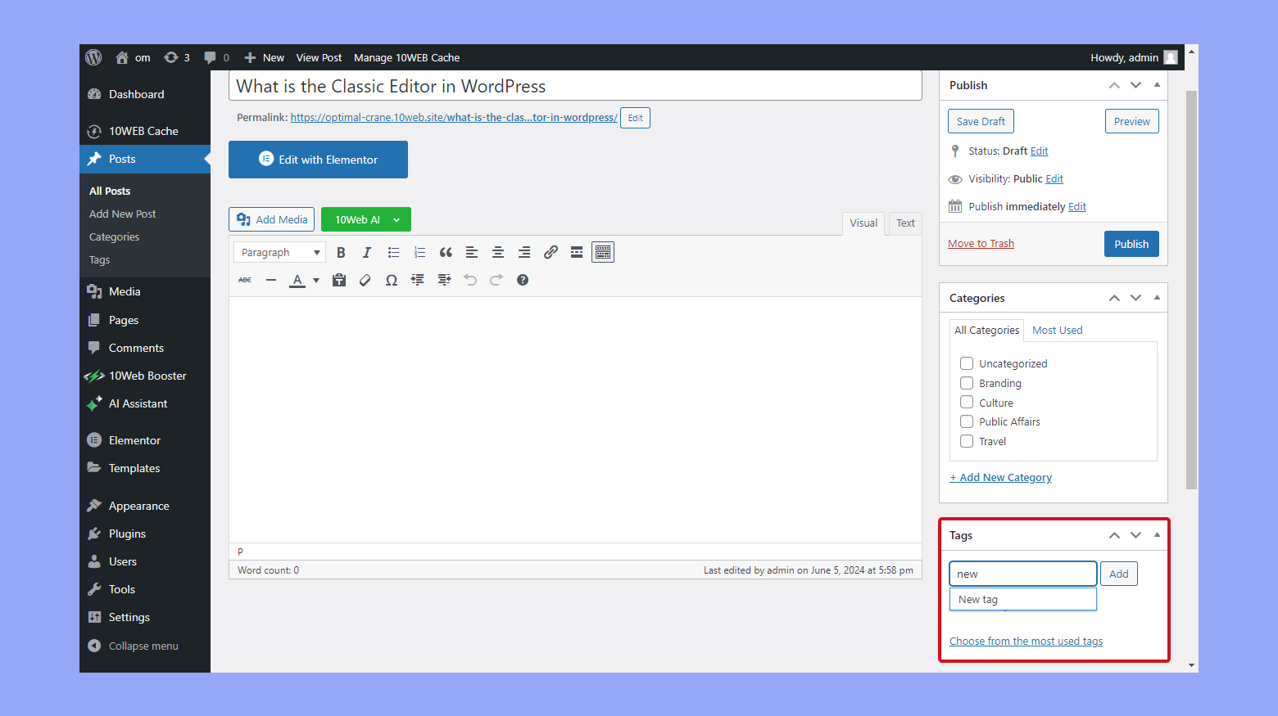This screenshot has width=1278, height=716.
Task: Insert special character omega symbol
Action: point(392,280)
